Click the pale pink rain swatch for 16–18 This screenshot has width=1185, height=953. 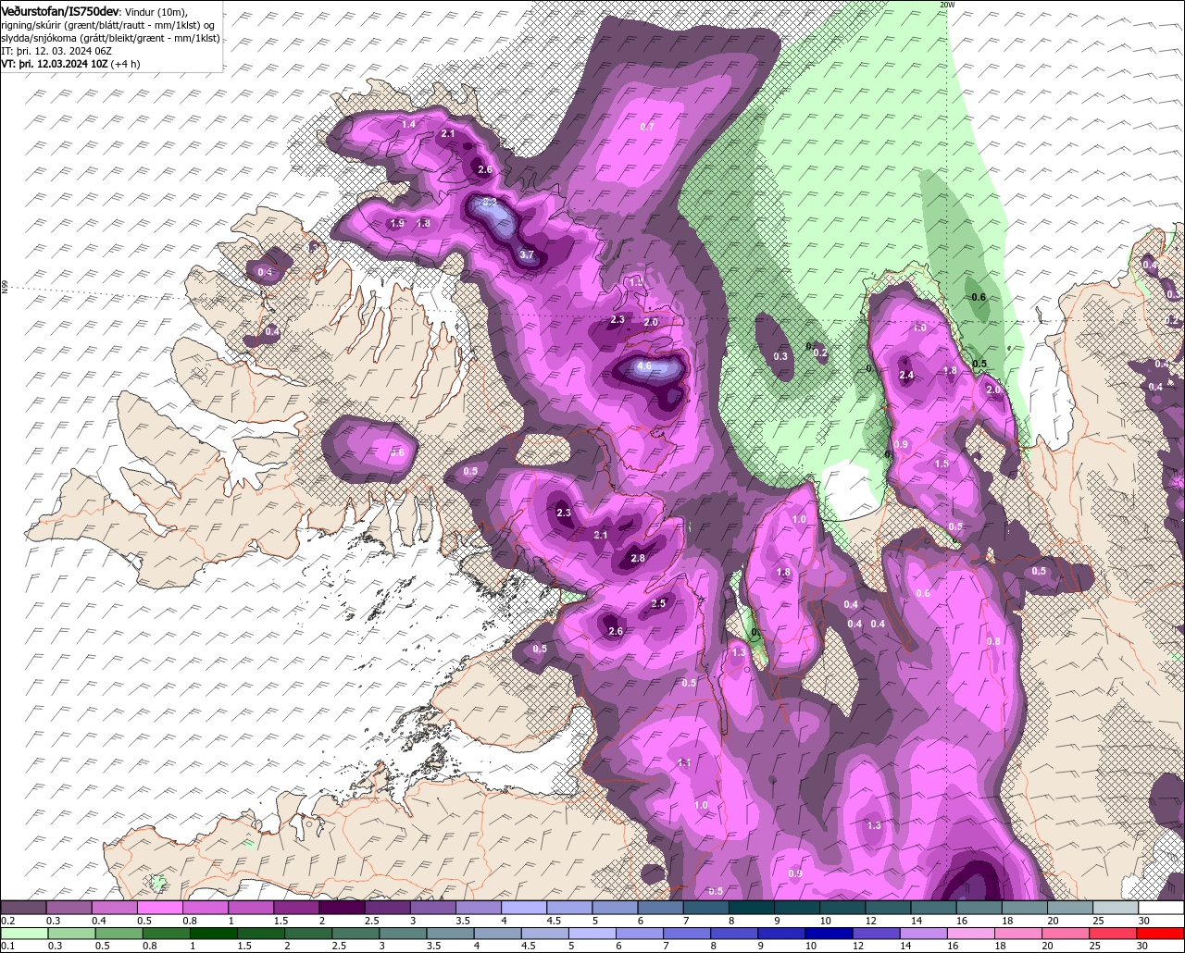tap(972, 933)
